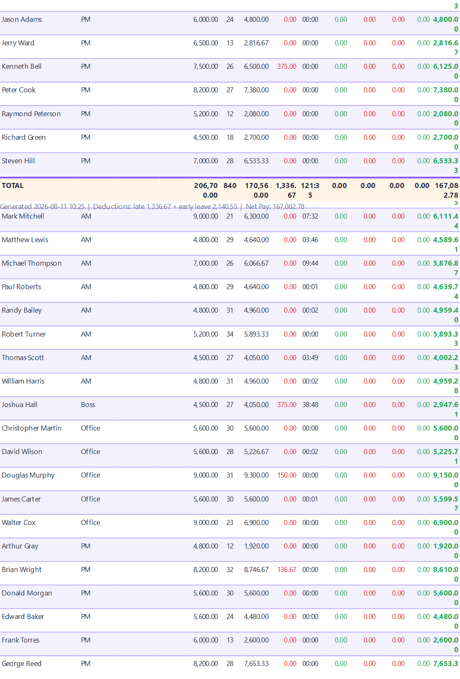Click the TOTAL row label
The width and height of the screenshot is (460, 679).
[13, 185]
